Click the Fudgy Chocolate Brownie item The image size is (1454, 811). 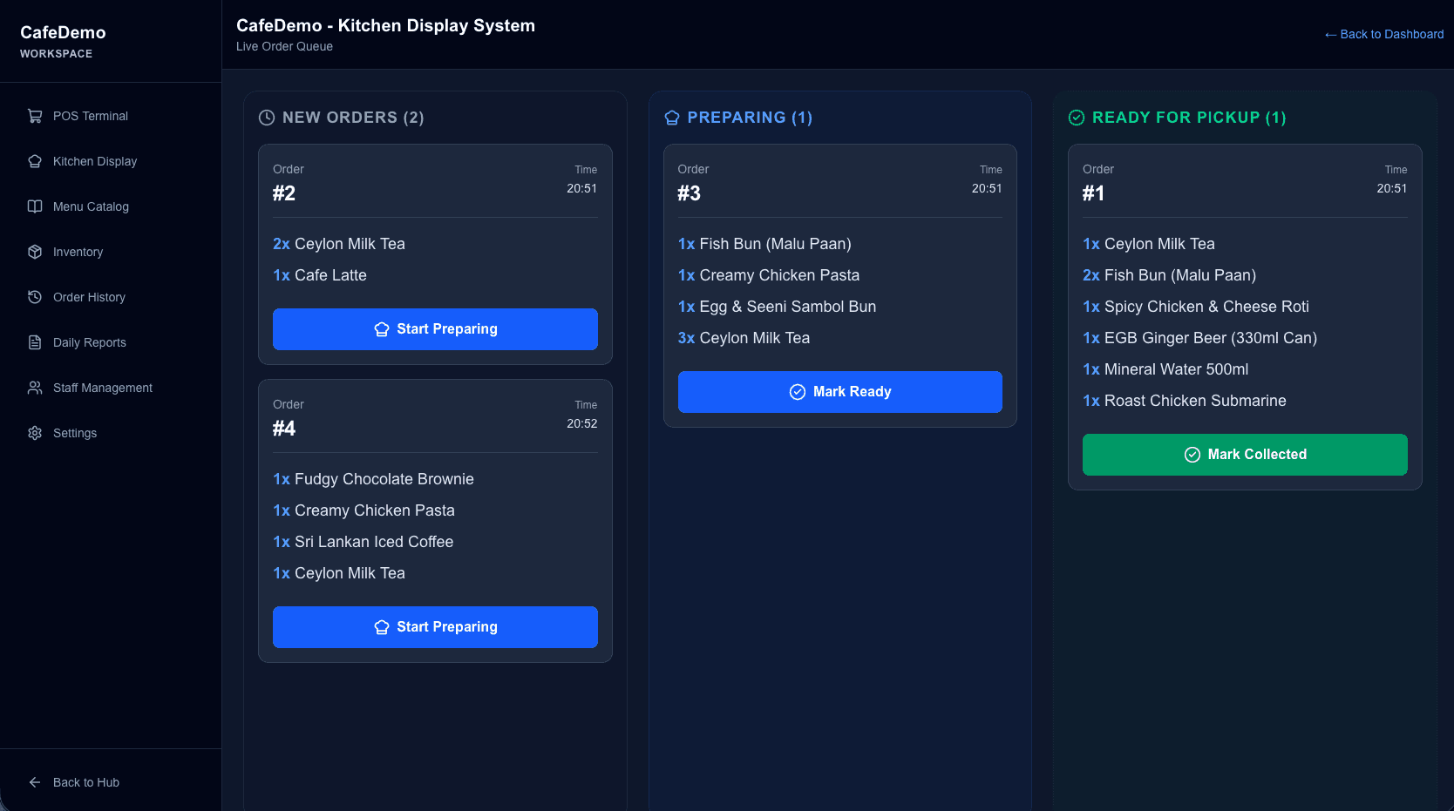[373, 479]
